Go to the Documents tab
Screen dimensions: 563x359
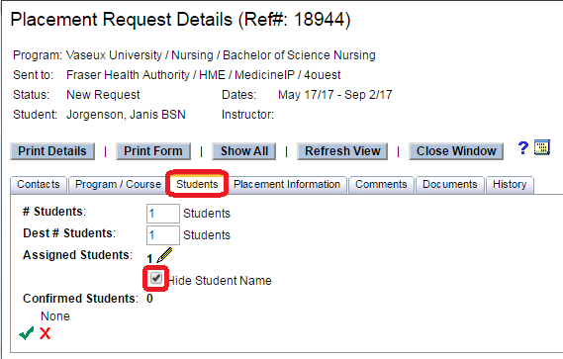[x=449, y=185]
